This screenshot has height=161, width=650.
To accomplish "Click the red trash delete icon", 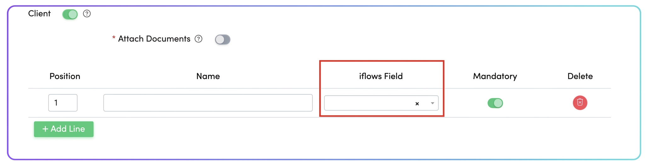I will pyautogui.click(x=580, y=103).
